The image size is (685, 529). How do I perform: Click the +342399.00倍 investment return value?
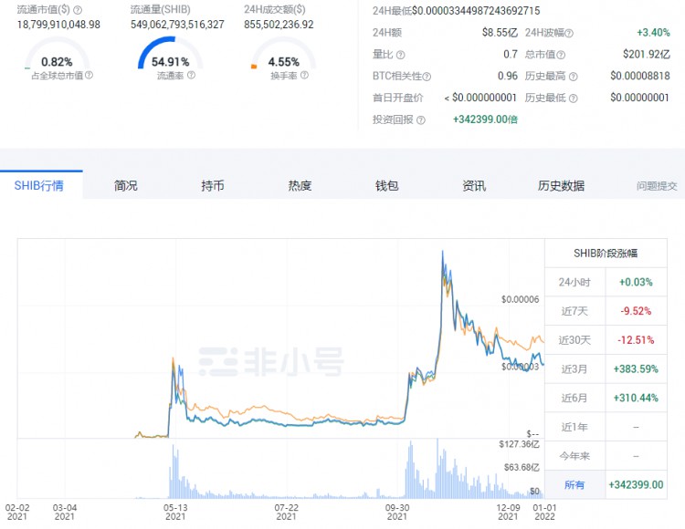485,119
